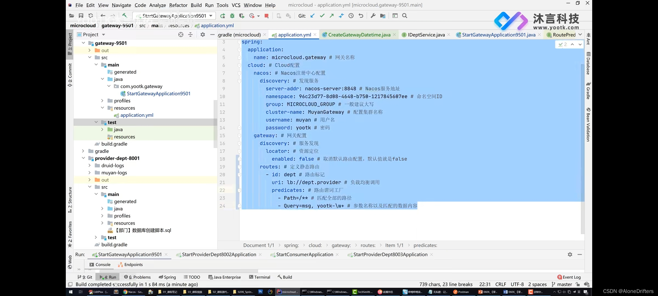The image size is (658, 296).
Task: Open the TODO tool window
Action: click(192, 277)
